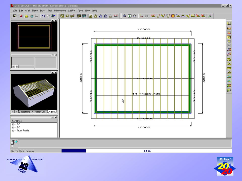This screenshot has width=242, height=181.
Task: Click the 14% progress bar
Action: click(x=147, y=151)
